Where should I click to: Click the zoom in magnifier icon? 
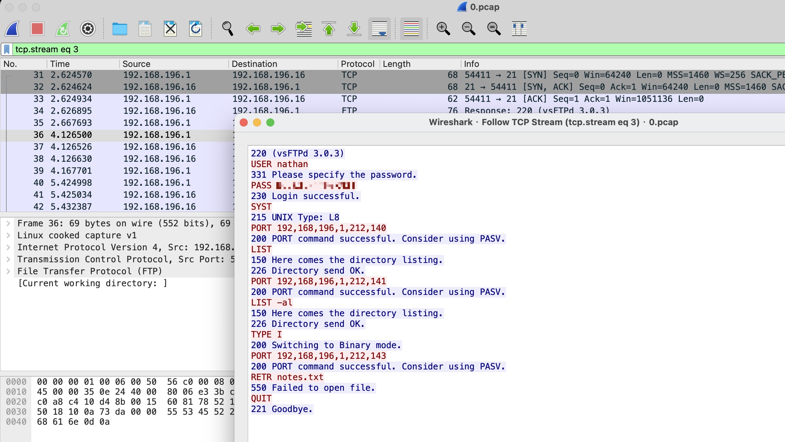pyautogui.click(x=443, y=29)
